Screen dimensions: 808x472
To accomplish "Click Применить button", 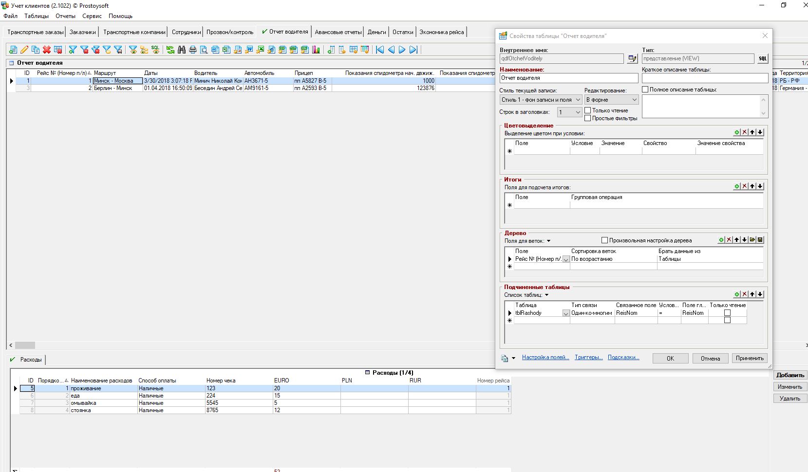I will pos(750,358).
